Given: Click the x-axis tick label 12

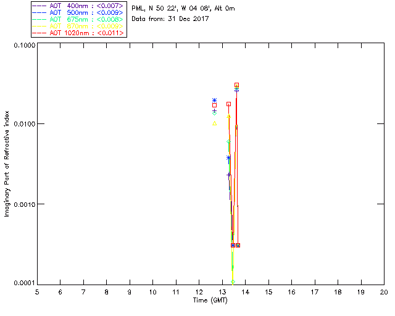Looking at the screenshot, I should point(199,293).
